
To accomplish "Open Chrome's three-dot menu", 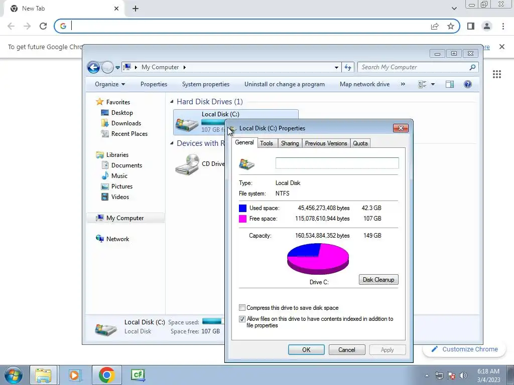I will (503, 26).
